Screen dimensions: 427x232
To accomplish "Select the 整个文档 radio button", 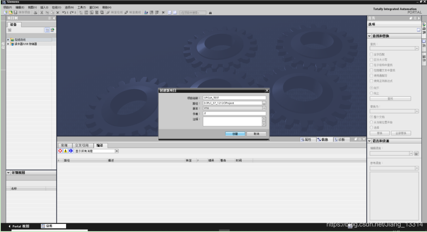I will 371,117.
